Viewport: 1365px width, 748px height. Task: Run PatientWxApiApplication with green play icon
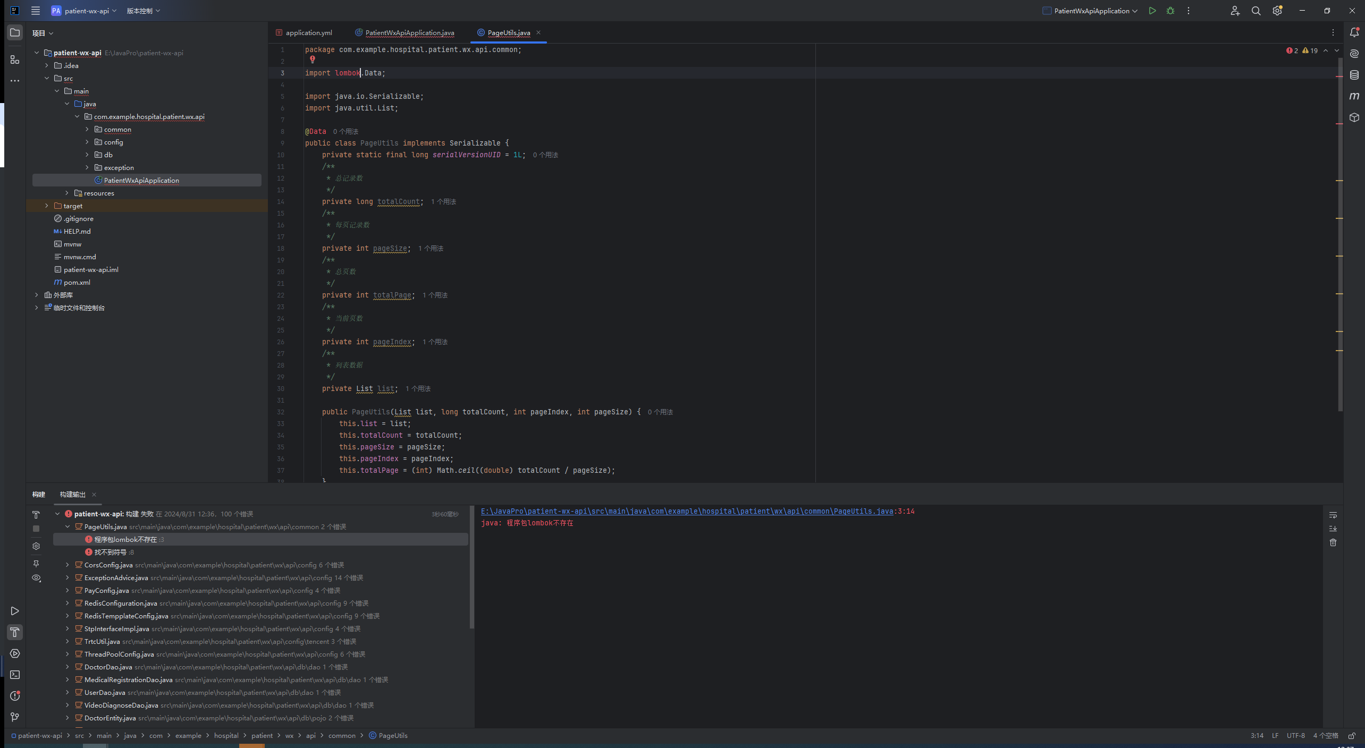[x=1152, y=11]
